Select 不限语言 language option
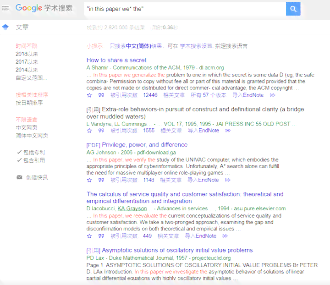Image resolution: width=330 pixels, height=285 pixels. tap(27, 120)
